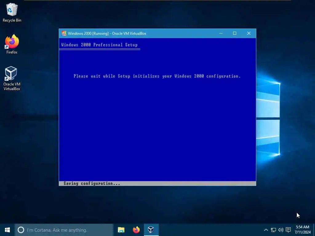315x236 pixels.
Task: Select the Firefox desktop shortcut
Action: [x=12, y=44]
